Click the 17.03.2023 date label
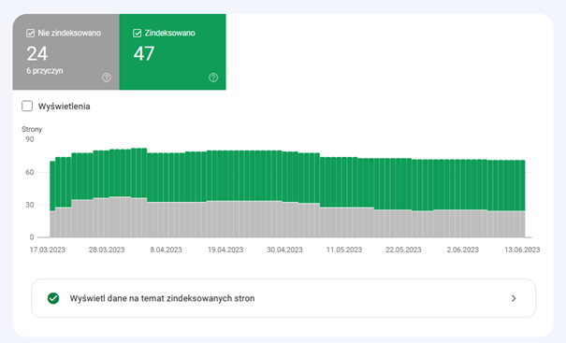This screenshot has height=343, width=566. [48, 250]
